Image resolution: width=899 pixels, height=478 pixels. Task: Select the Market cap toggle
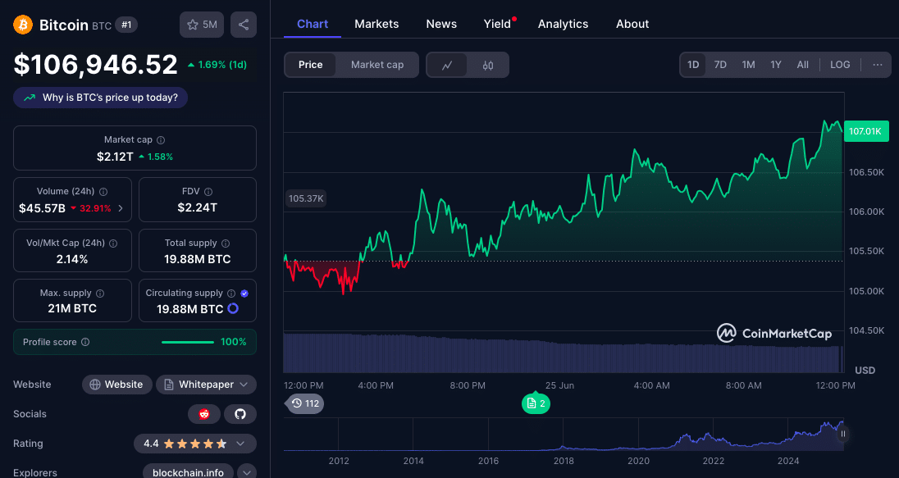click(x=377, y=65)
